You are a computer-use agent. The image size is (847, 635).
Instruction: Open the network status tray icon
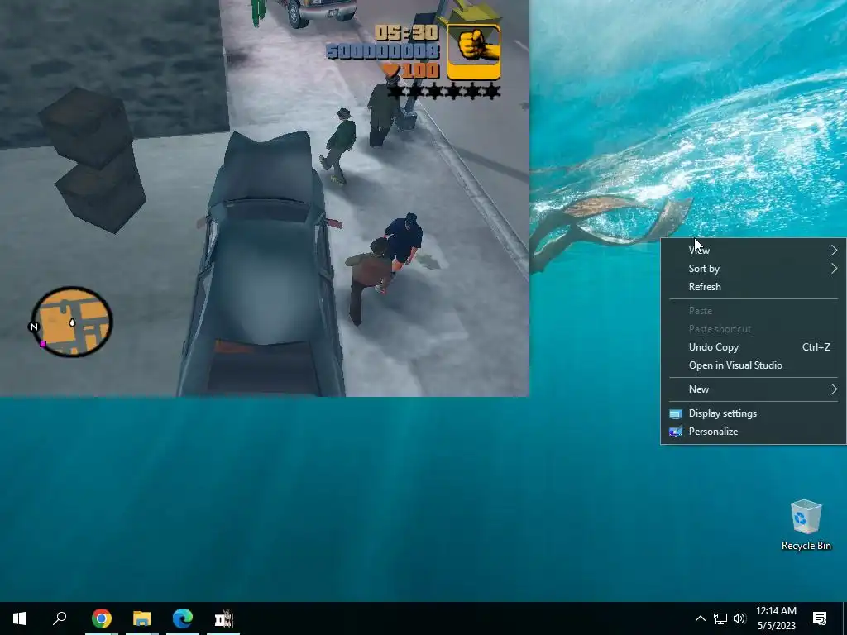tap(720, 618)
